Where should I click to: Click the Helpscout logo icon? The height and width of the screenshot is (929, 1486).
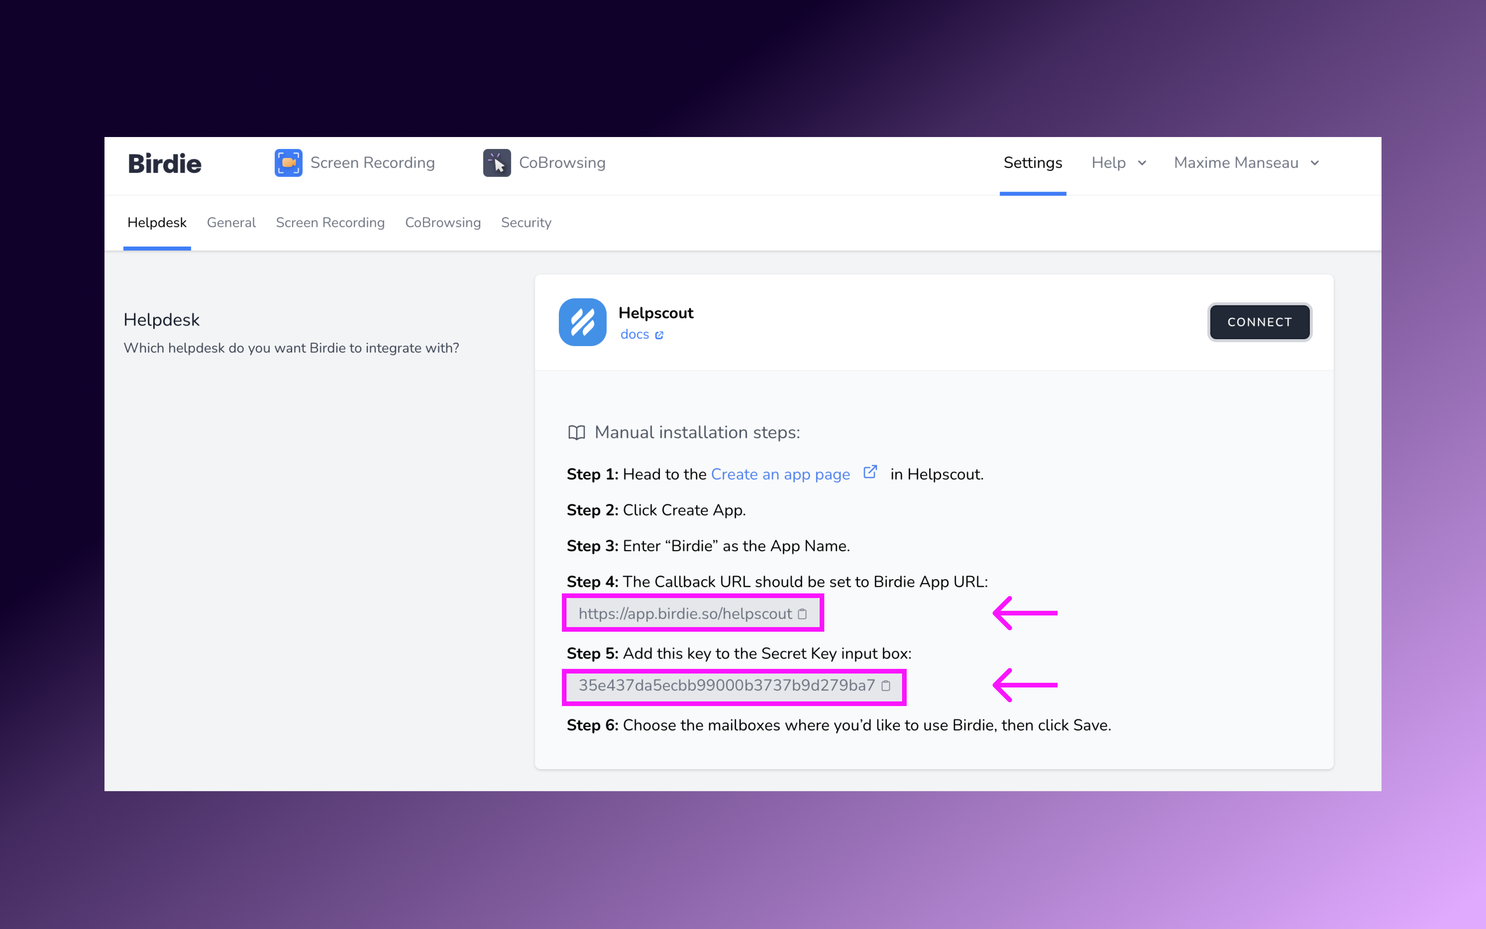[x=582, y=322]
